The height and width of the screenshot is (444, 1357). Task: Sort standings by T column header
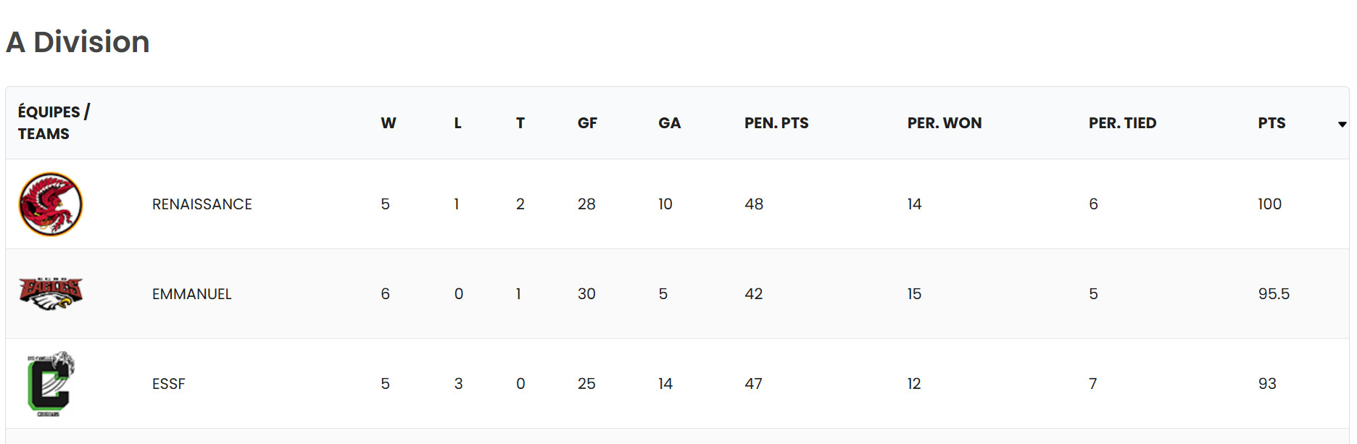pos(520,123)
